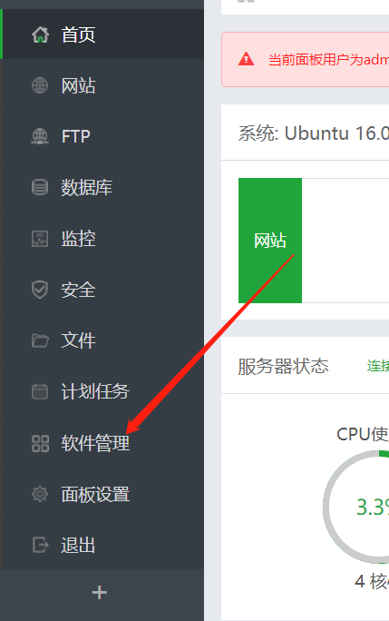Click the plus button below the sidebar
Image resolution: width=389 pixels, height=621 pixels.
click(100, 593)
